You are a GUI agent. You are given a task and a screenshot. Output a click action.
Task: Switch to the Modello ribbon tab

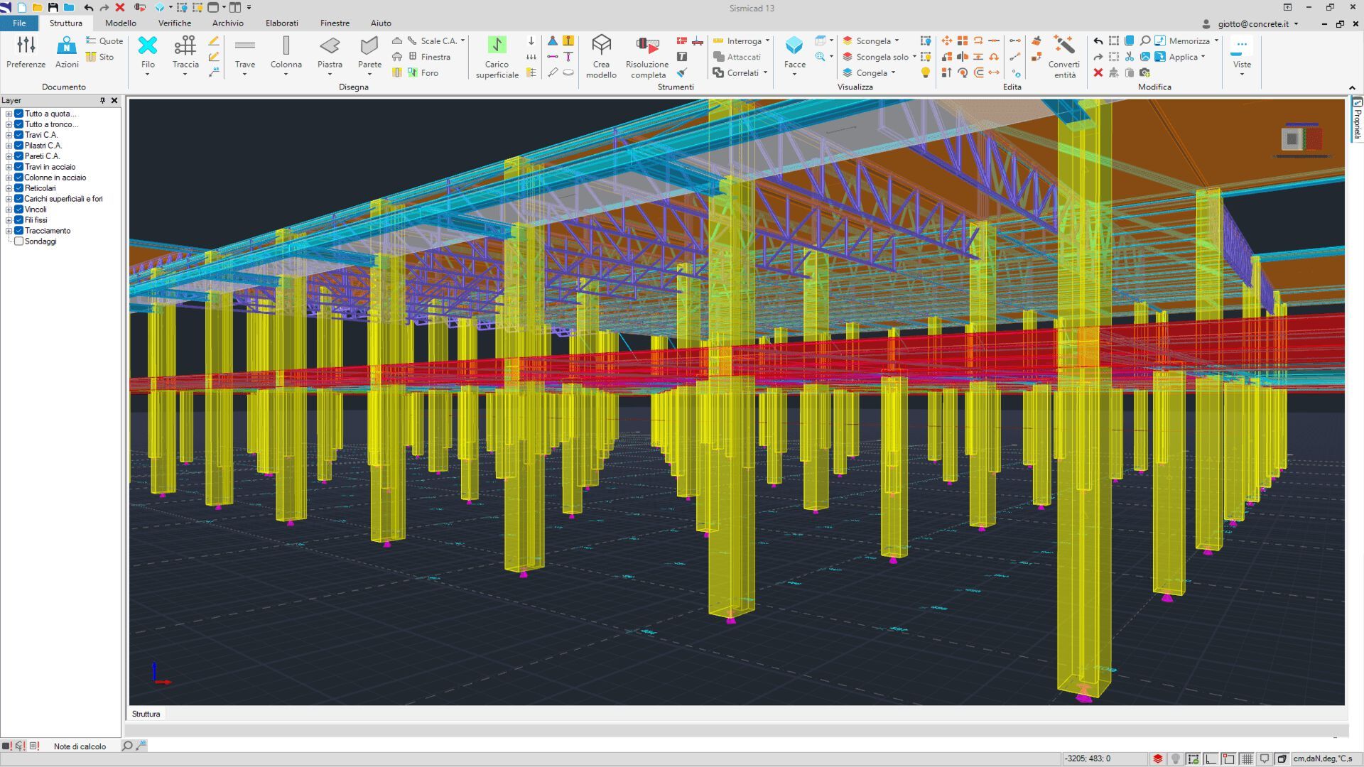(120, 23)
